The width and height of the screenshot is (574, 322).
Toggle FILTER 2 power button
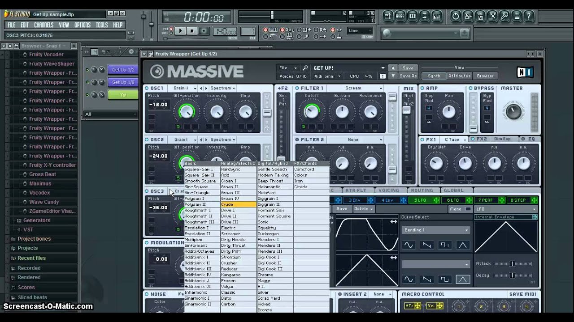tap(297, 140)
